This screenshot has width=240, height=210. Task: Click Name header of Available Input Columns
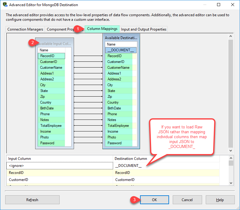coord(51,50)
